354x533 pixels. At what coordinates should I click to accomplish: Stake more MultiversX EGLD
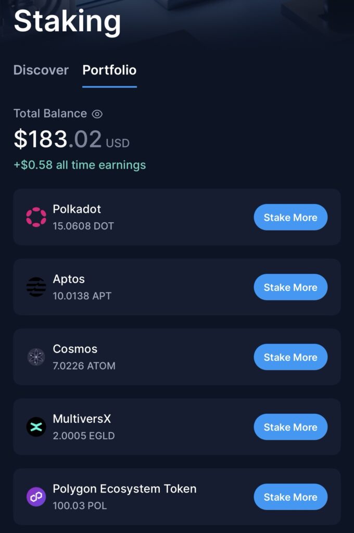290,427
